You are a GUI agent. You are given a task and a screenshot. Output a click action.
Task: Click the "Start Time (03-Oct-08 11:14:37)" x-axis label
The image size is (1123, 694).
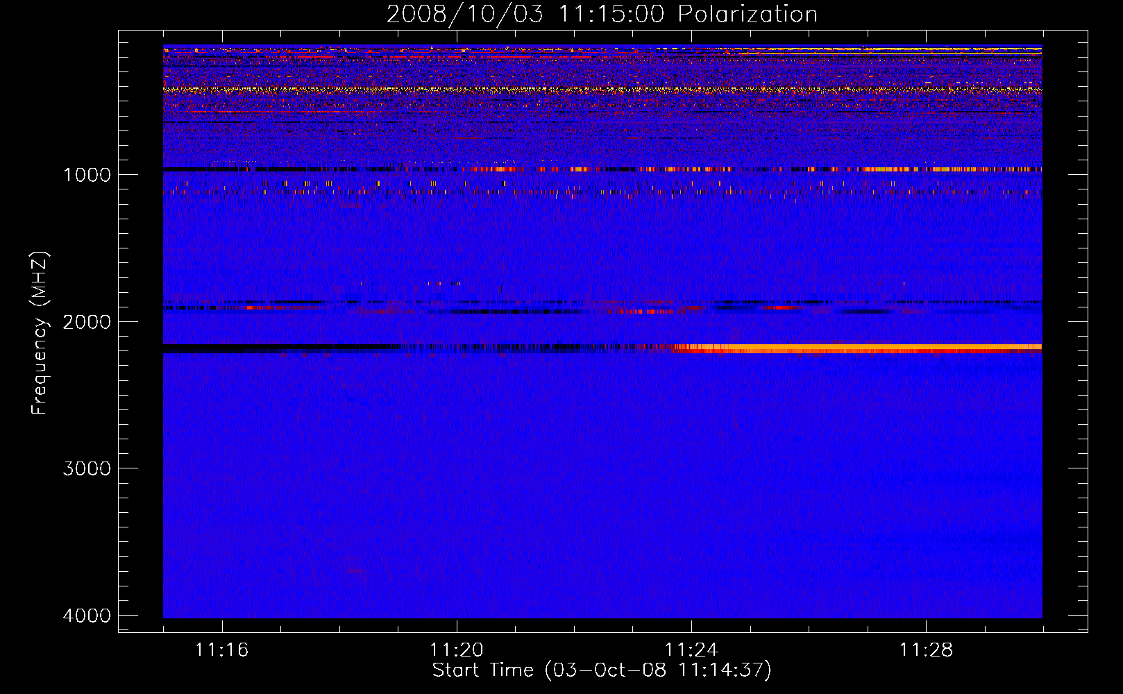click(x=602, y=670)
